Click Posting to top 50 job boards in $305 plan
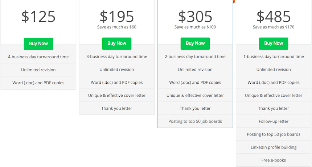The height and width of the screenshot is (167, 312). (x=195, y=121)
